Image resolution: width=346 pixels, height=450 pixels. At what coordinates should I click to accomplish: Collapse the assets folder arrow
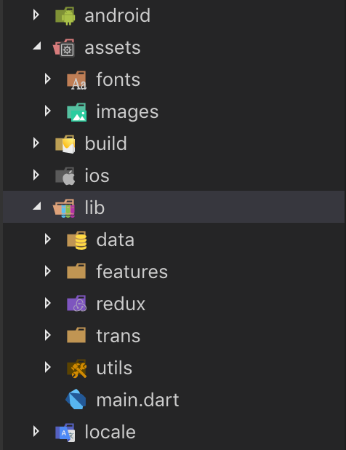pos(36,46)
